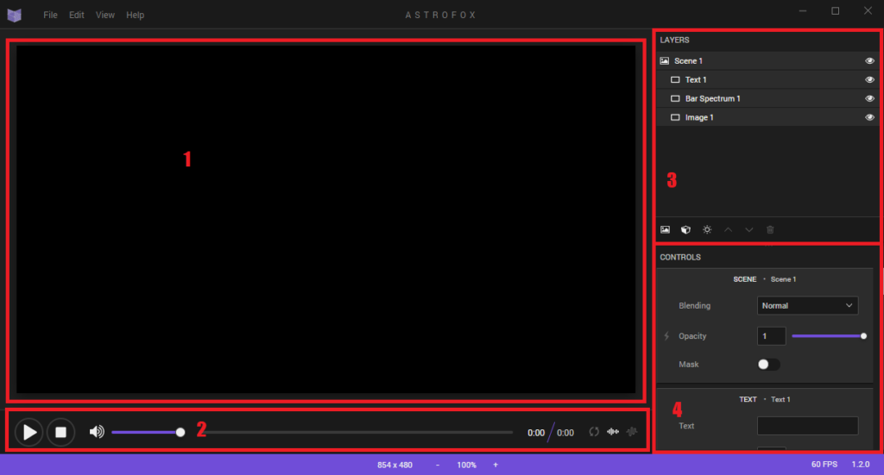Zoom out with the minus button

(x=438, y=465)
